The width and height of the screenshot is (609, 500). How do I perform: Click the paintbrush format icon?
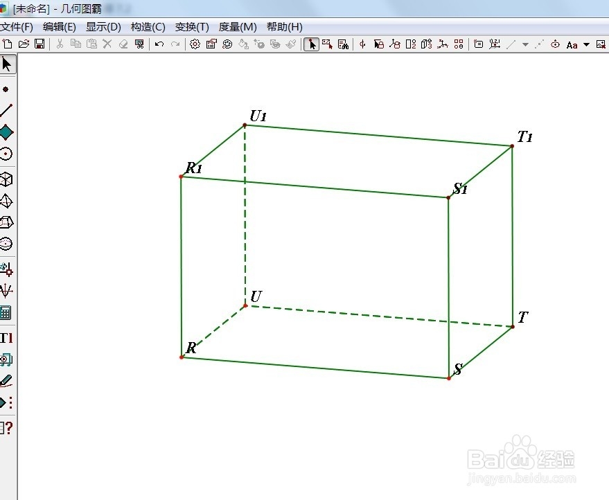pos(291,44)
